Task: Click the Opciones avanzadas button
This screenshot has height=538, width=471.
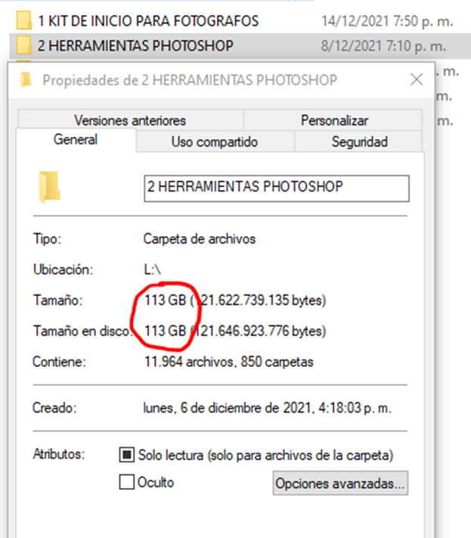Action: pyautogui.click(x=340, y=483)
